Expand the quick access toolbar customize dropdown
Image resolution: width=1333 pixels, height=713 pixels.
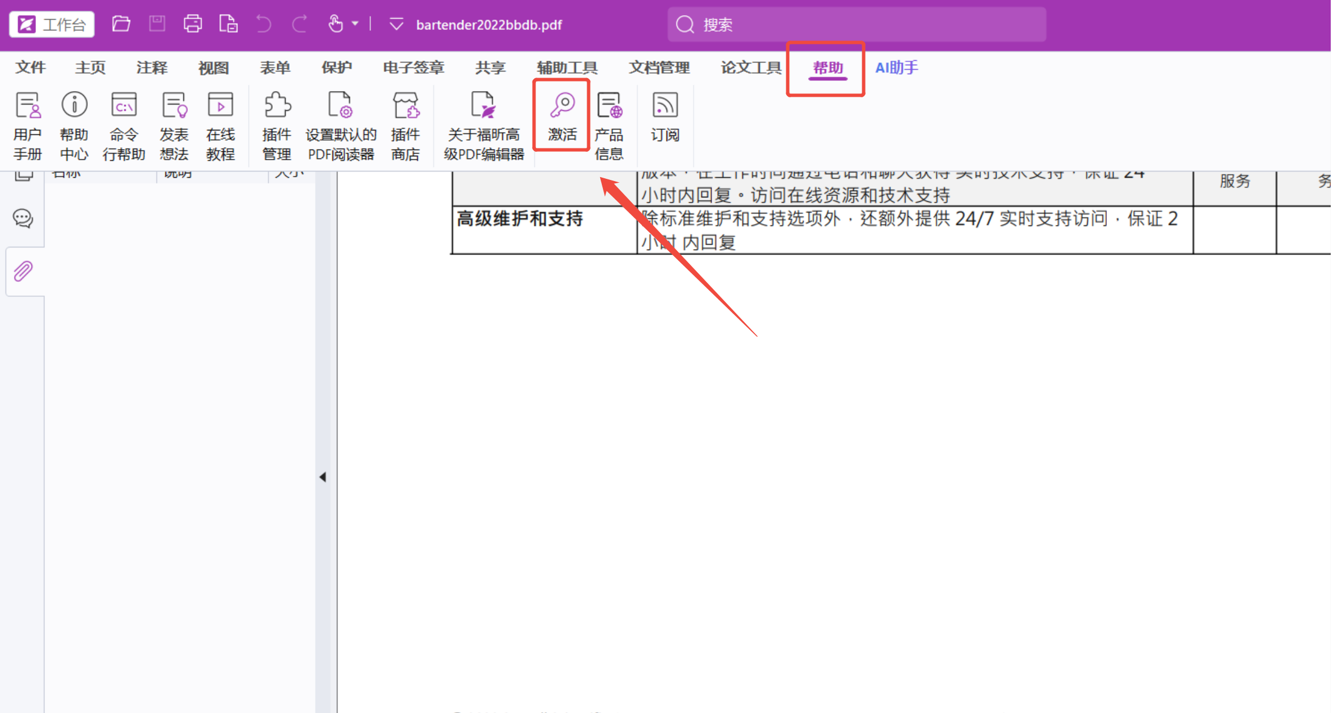coord(397,24)
